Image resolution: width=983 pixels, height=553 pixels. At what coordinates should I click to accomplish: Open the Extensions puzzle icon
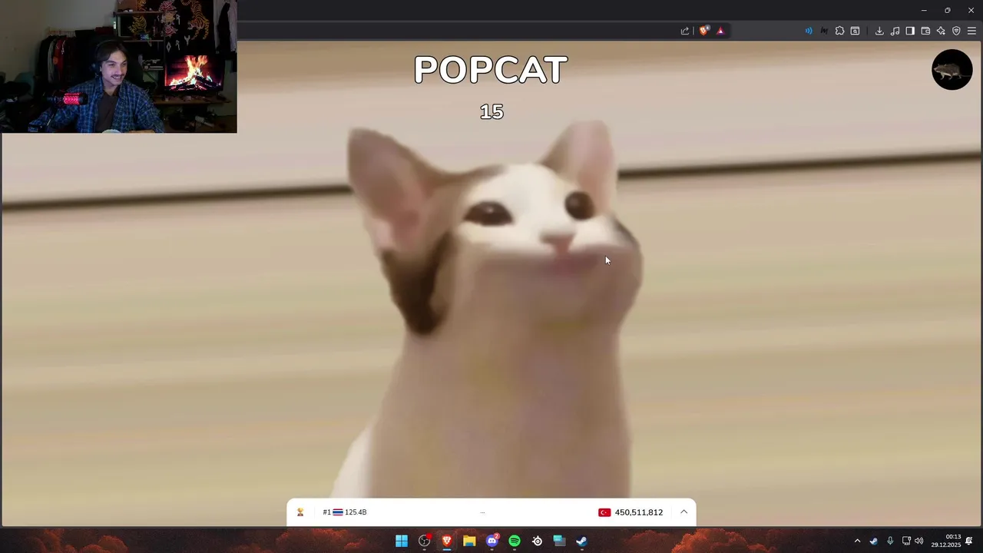point(839,31)
